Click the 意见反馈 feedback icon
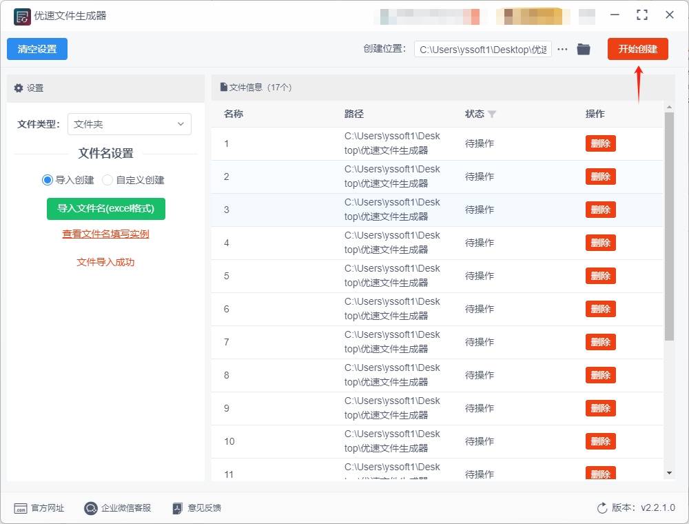The image size is (689, 524). (176, 508)
